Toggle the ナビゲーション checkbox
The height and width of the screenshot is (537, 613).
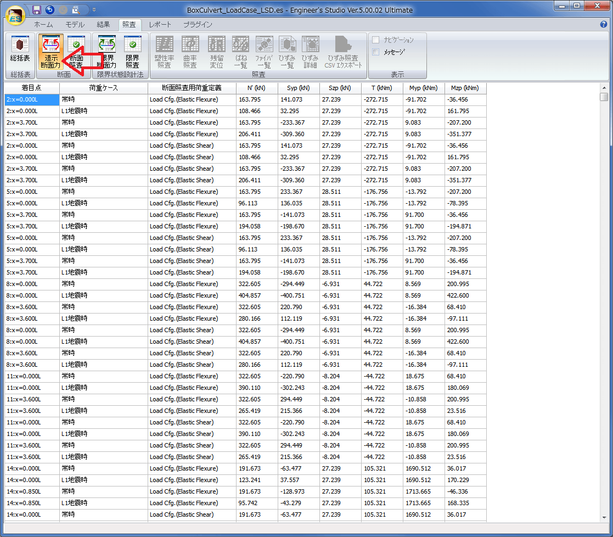pyautogui.click(x=376, y=40)
